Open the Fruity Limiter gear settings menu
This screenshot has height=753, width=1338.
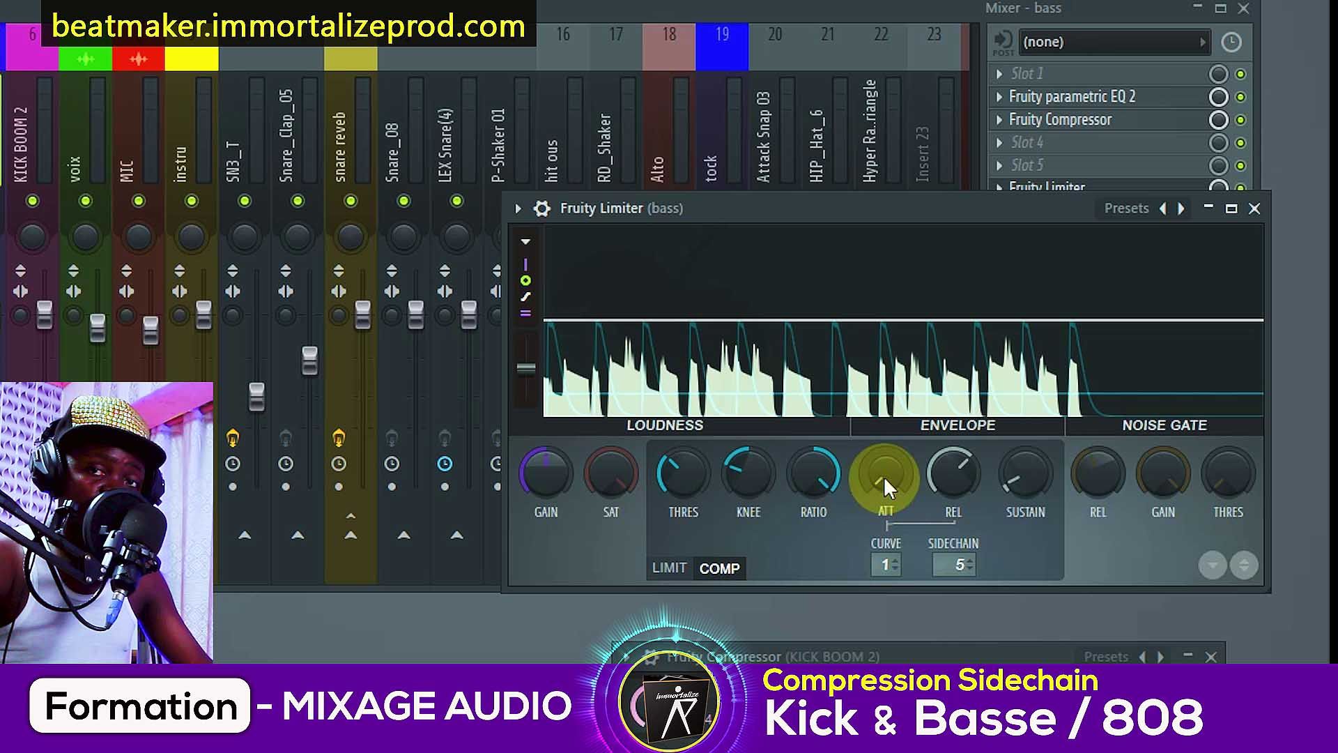tap(541, 208)
